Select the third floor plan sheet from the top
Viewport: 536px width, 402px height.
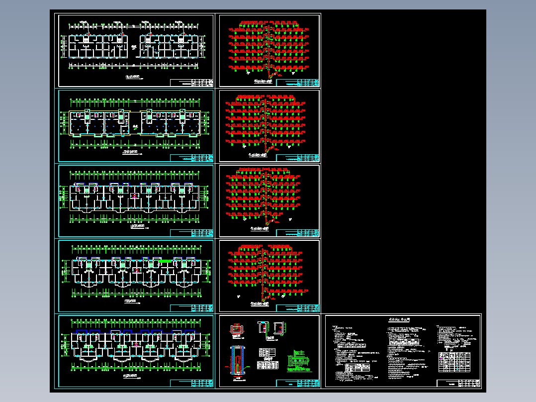tap(136, 201)
